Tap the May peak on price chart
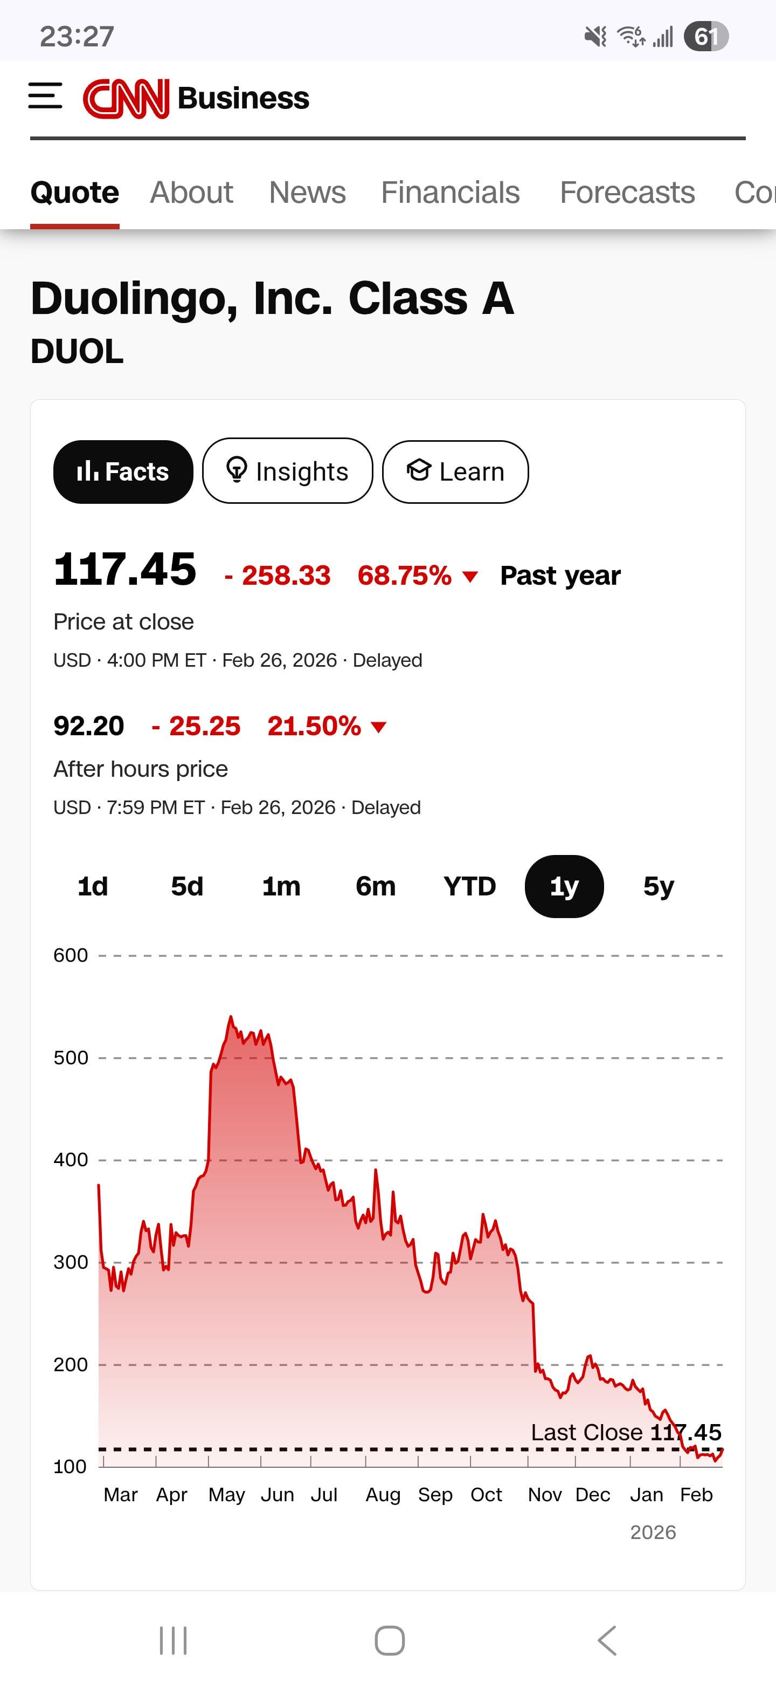The height and width of the screenshot is (1683, 776). (231, 1018)
